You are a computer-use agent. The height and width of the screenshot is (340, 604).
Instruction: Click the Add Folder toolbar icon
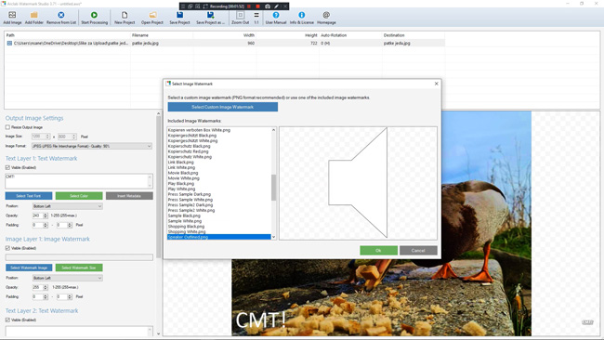tap(33, 15)
